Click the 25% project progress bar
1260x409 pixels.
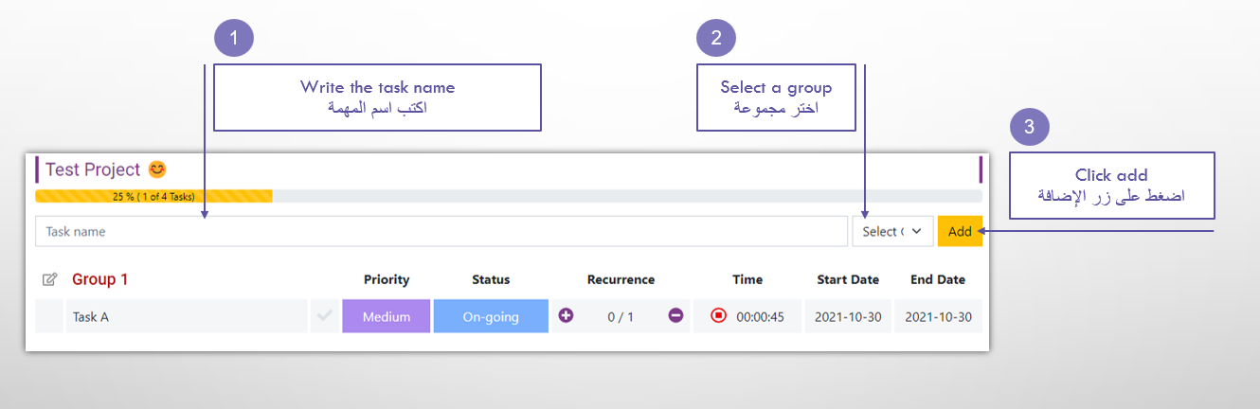point(153,196)
